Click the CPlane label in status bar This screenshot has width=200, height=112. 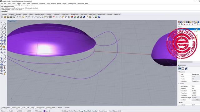3,111
